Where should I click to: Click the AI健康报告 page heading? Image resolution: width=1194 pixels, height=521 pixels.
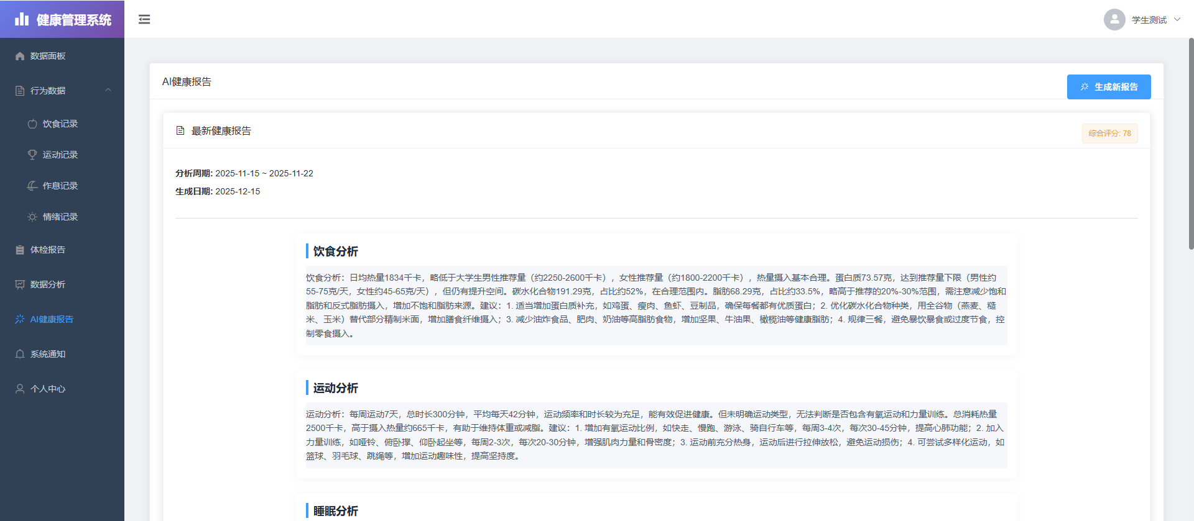tap(187, 81)
